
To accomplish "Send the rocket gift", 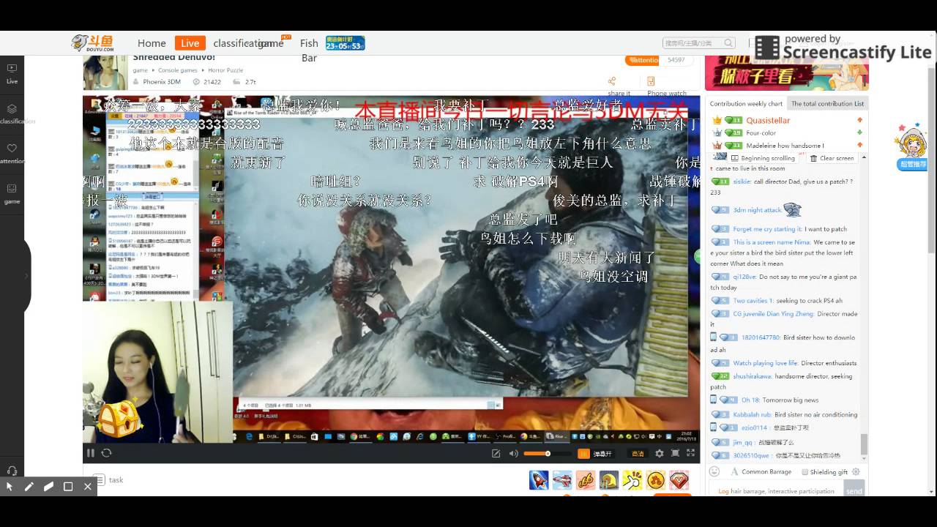I will [x=538, y=480].
